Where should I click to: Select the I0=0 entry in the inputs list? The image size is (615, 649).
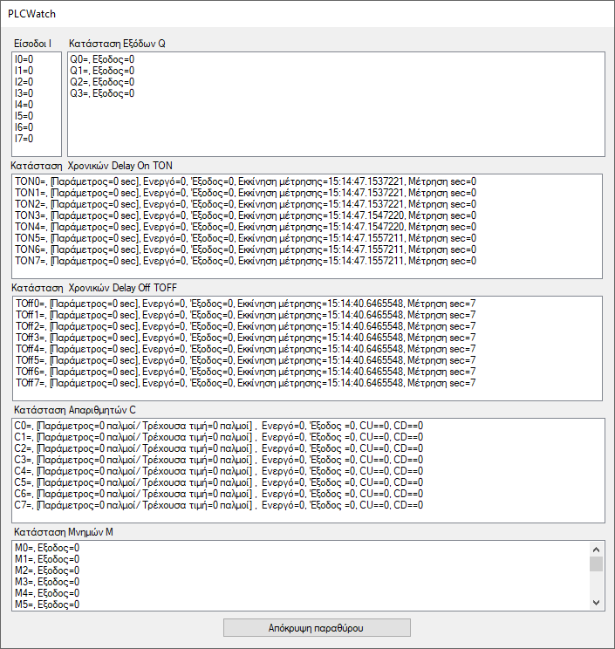24,59
